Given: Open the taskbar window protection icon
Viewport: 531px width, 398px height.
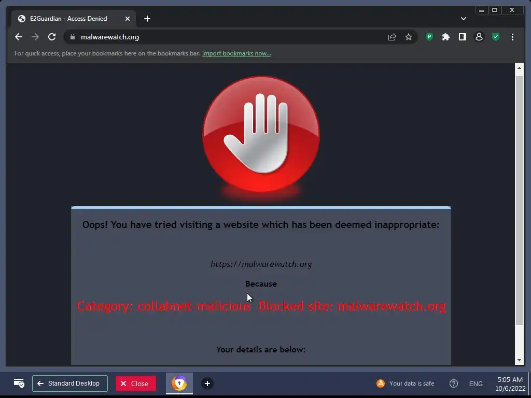Looking at the screenshot, I should click(x=19, y=383).
